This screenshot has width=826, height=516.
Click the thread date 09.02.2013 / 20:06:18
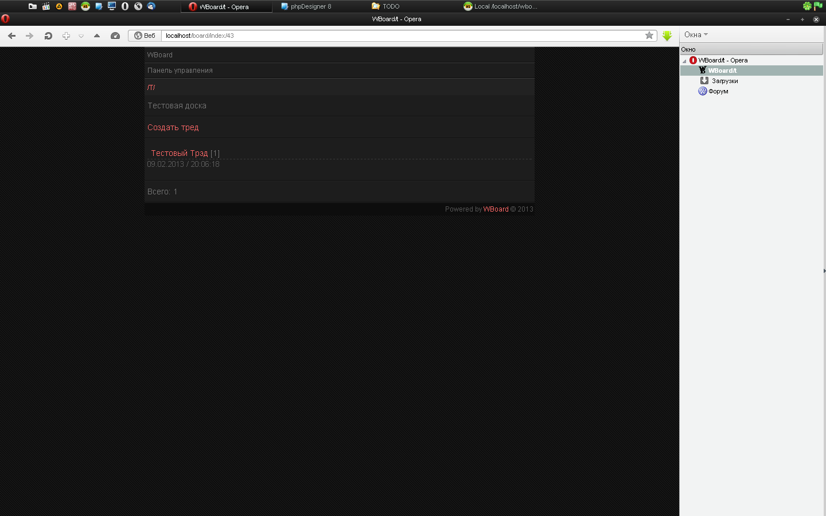pyautogui.click(x=183, y=164)
